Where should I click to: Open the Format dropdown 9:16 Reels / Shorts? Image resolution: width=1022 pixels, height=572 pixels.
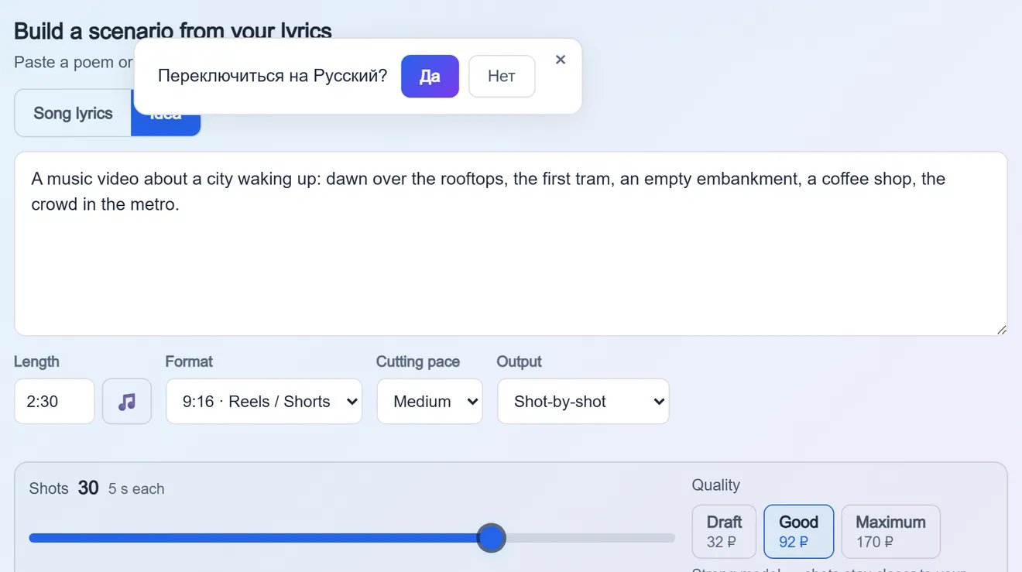coord(264,401)
